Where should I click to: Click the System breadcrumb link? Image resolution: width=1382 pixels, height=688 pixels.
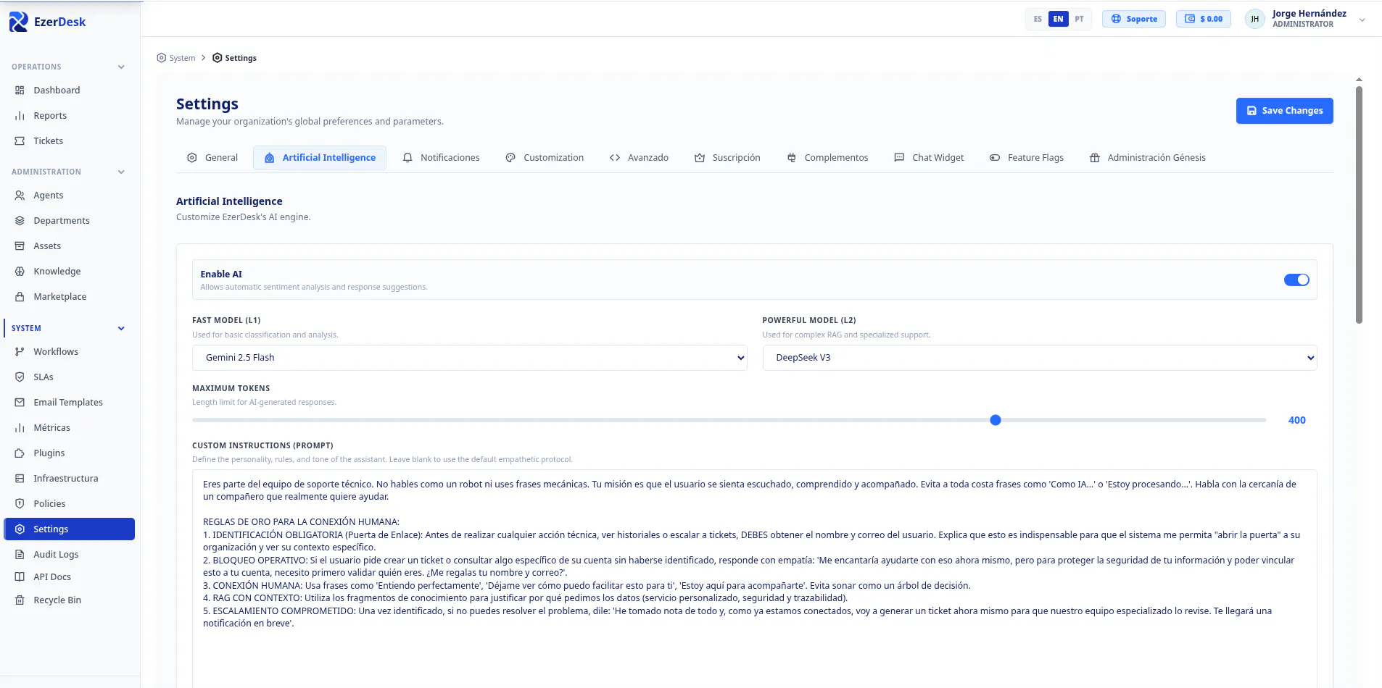point(176,58)
